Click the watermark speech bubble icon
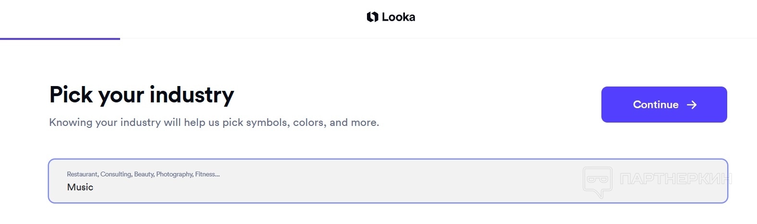 pos(598,182)
